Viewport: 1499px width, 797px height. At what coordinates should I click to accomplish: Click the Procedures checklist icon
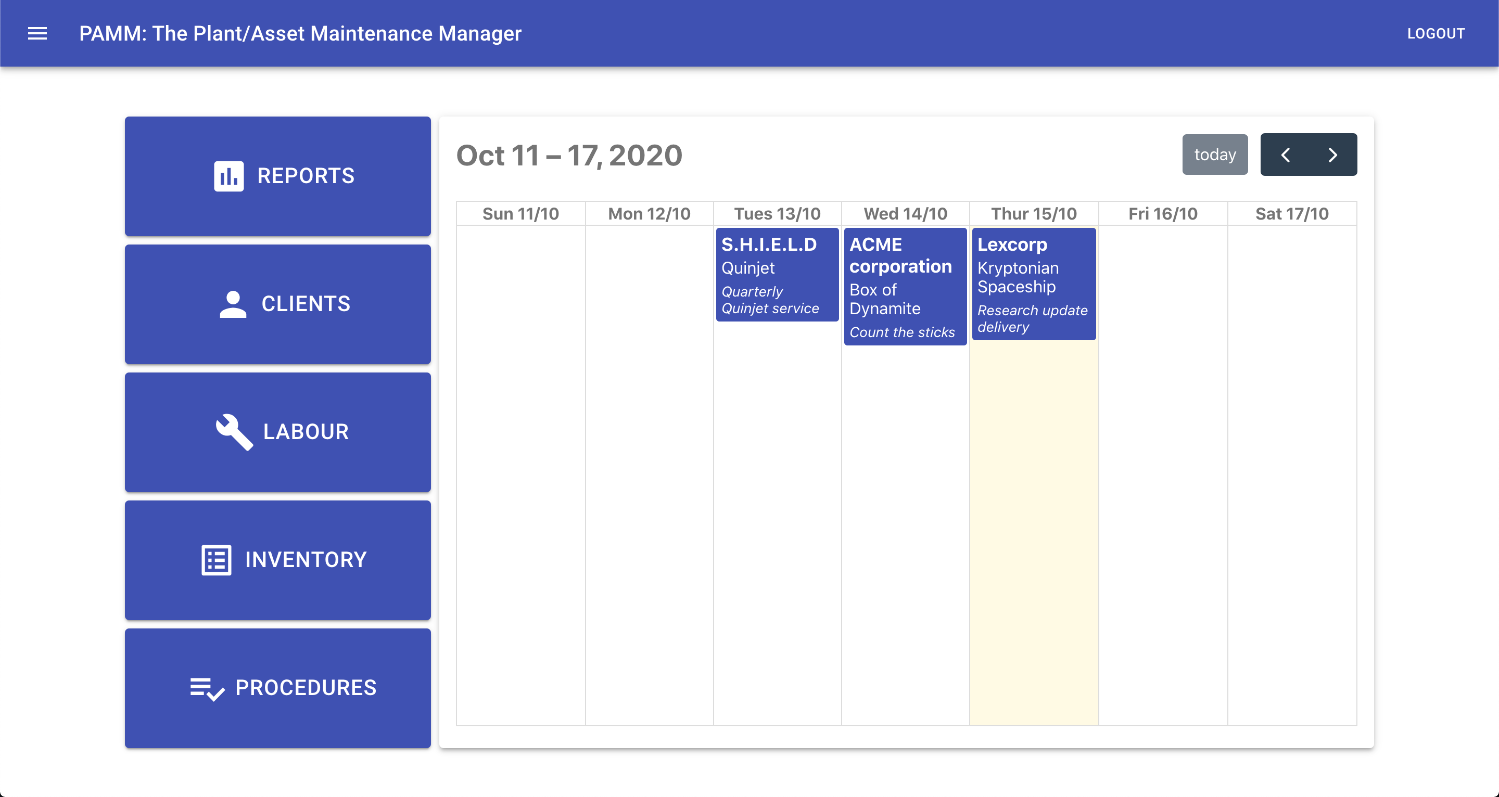pyautogui.click(x=207, y=689)
